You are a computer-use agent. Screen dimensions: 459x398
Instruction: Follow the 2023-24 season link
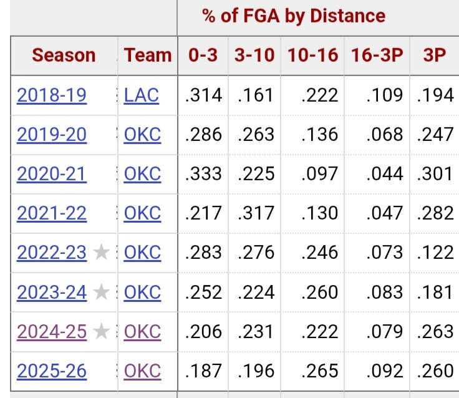(x=52, y=292)
